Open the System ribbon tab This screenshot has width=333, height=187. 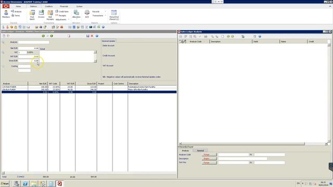[79, 6]
